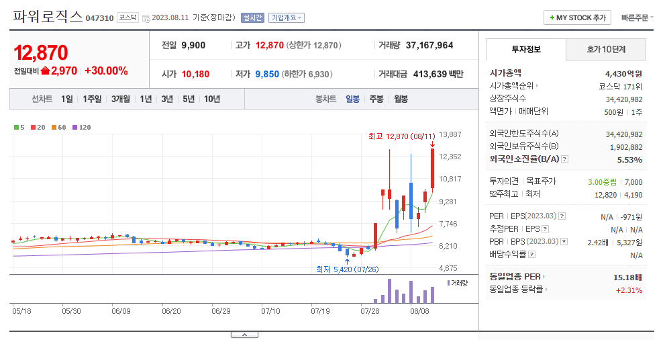Click the 외국인보유주식수 value 1,902,882
Viewport: 665px width, 340px height.
pos(626,147)
